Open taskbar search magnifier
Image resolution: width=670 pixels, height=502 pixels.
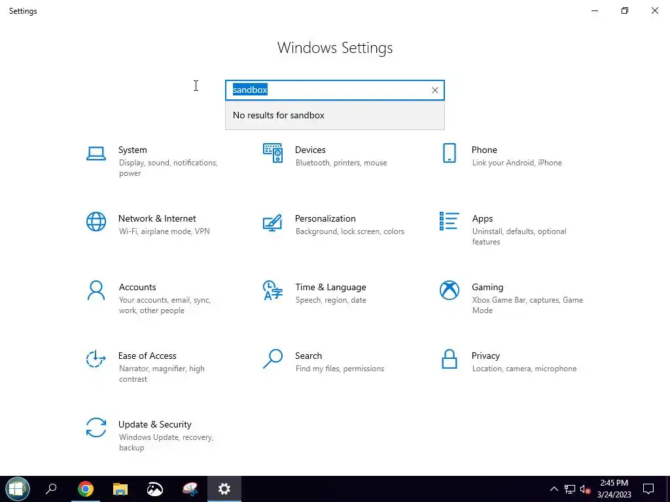click(51, 489)
